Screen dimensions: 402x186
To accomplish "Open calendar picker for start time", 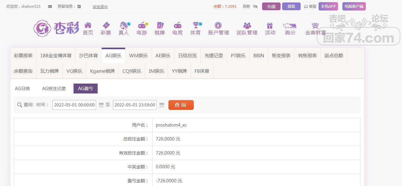I will 101,105.
